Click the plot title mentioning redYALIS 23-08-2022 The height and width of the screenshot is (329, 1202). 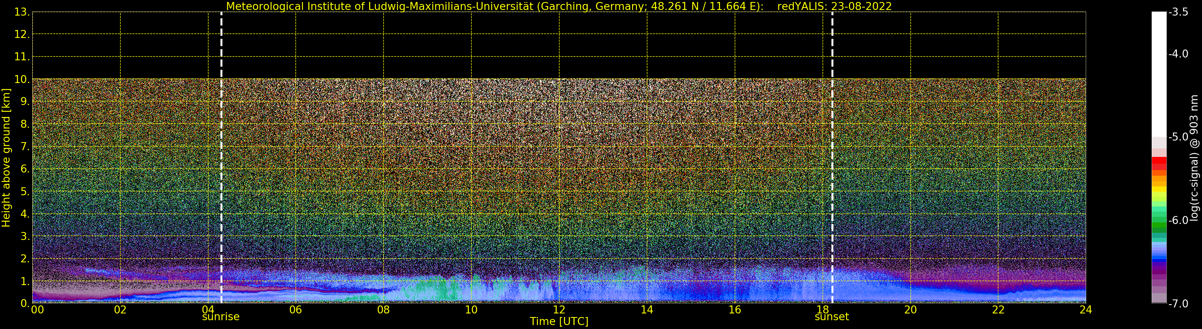(x=559, y=6)
